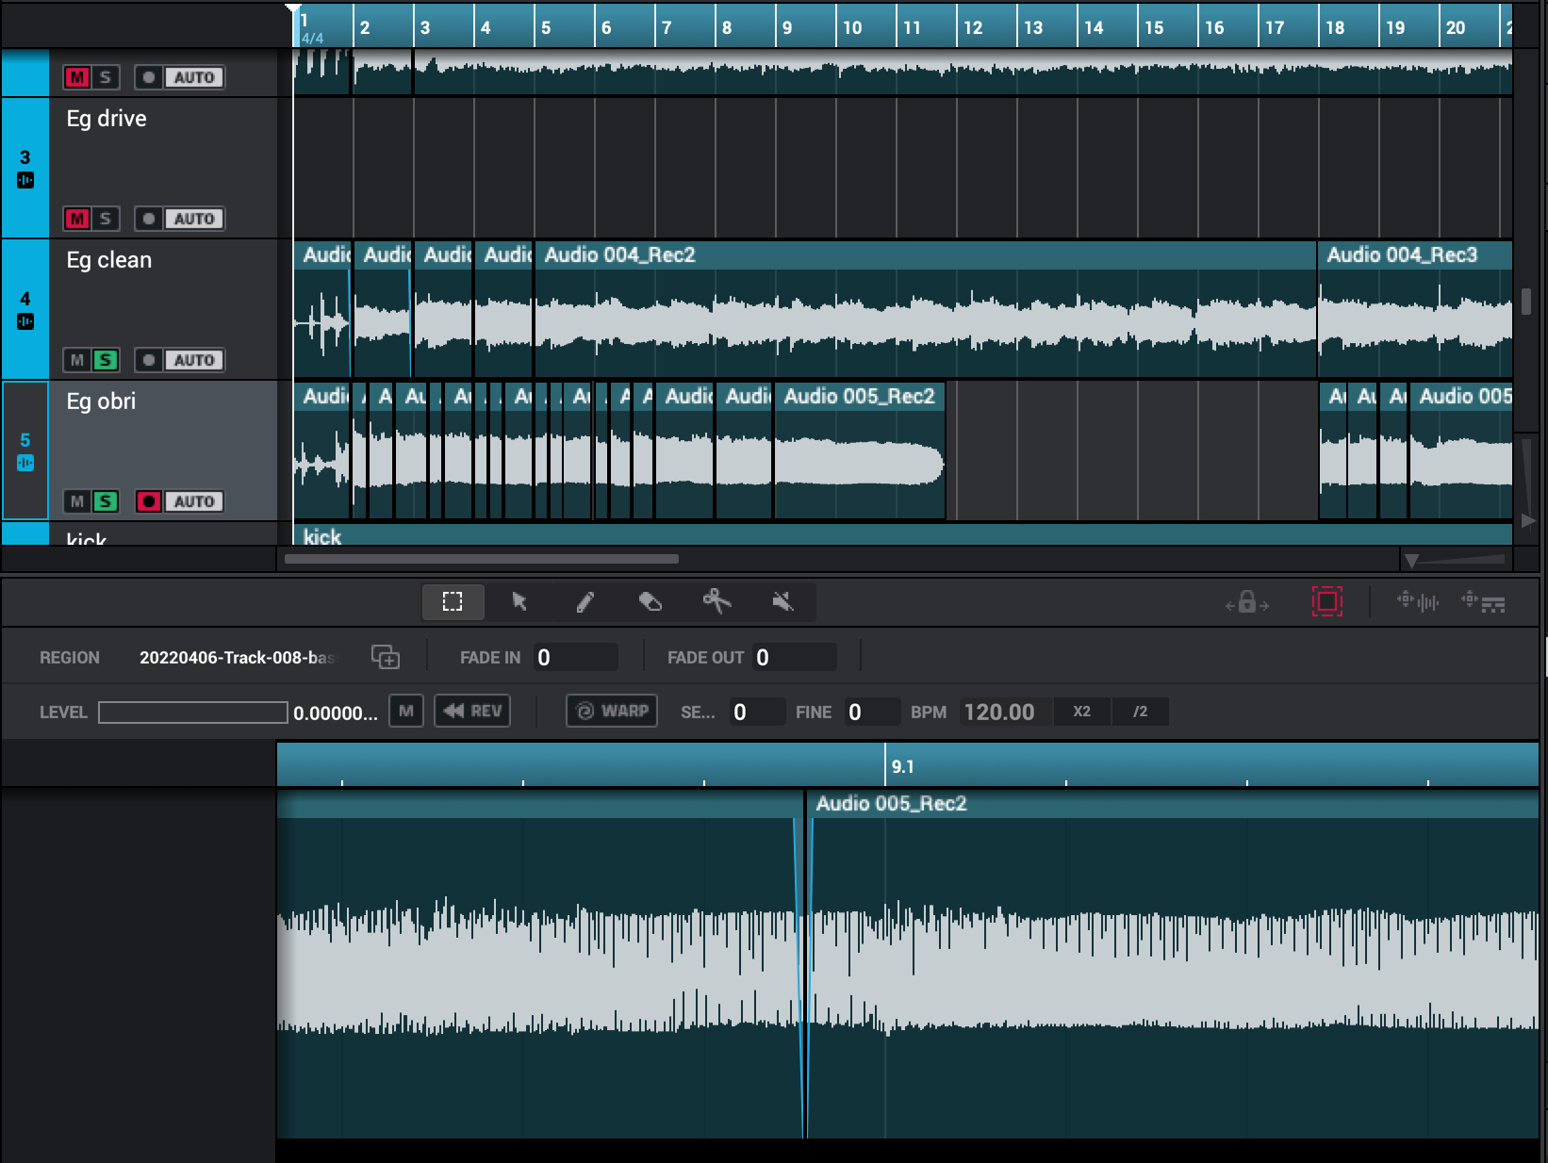Select the Marquee selection tool

453,601
